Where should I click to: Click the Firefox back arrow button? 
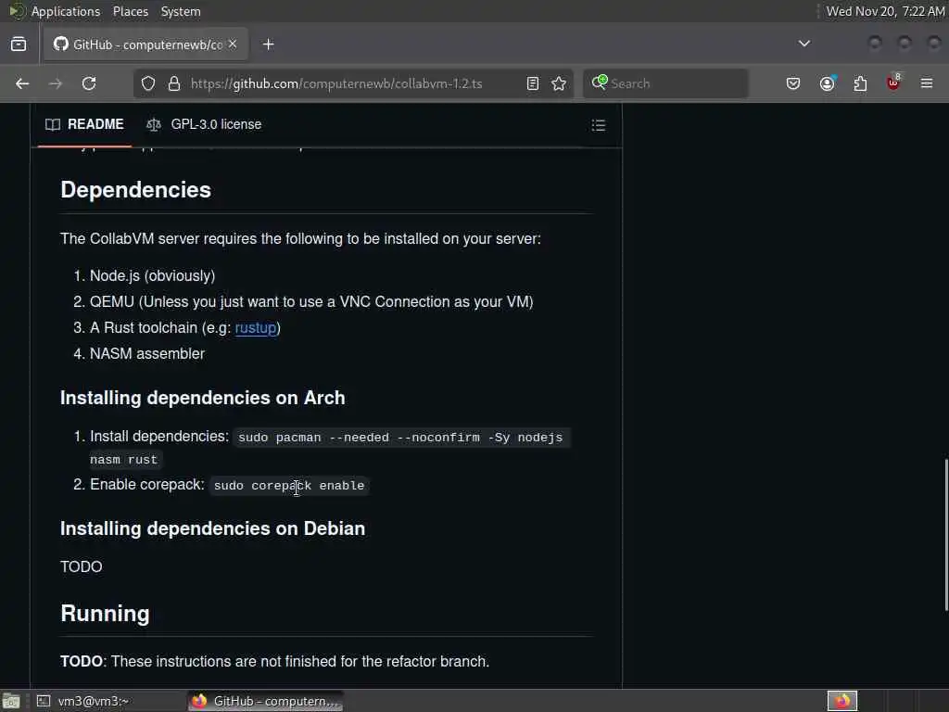[22, 83]
